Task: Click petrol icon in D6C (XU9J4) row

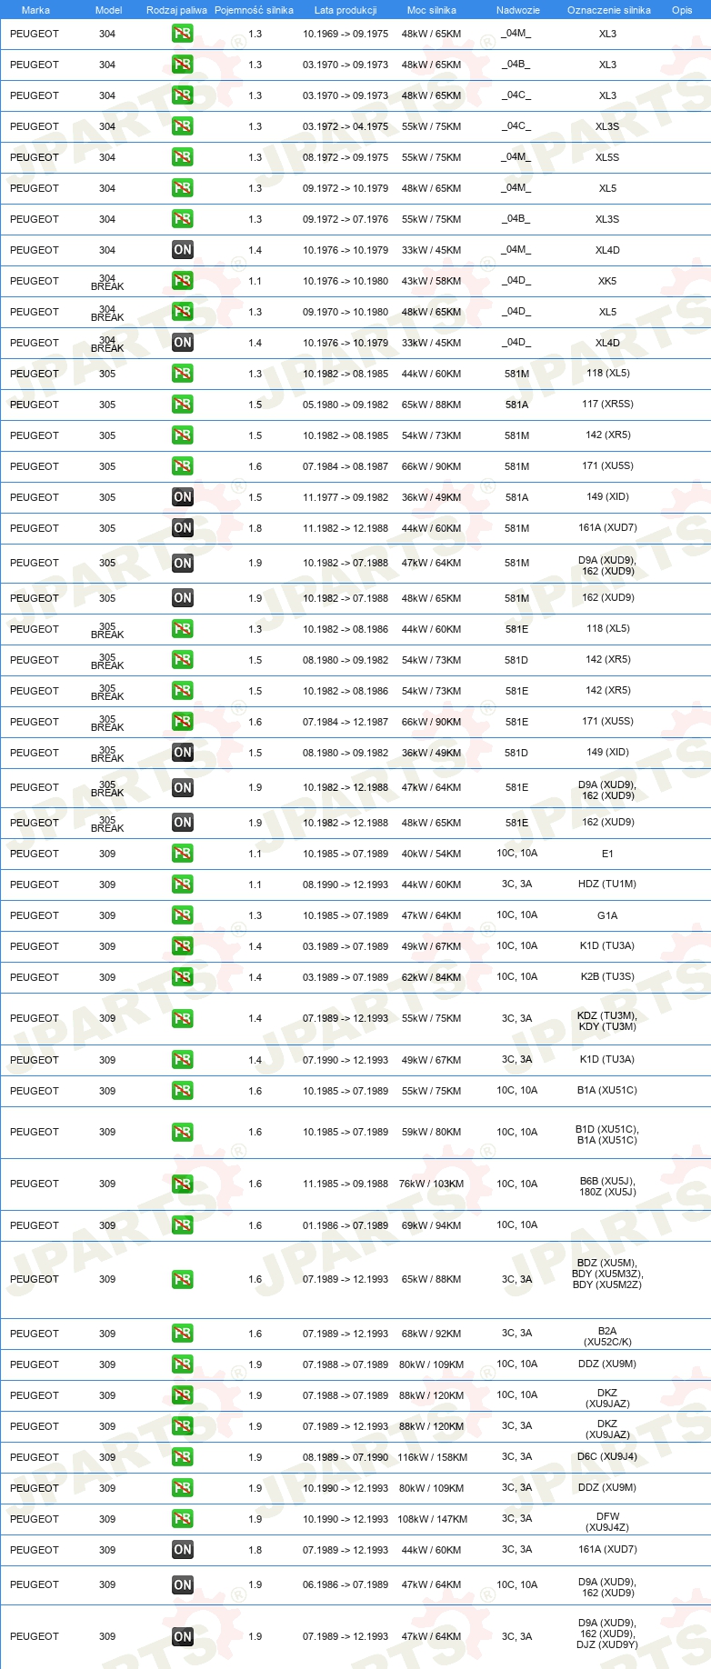Action: [x=183, y=1457]
